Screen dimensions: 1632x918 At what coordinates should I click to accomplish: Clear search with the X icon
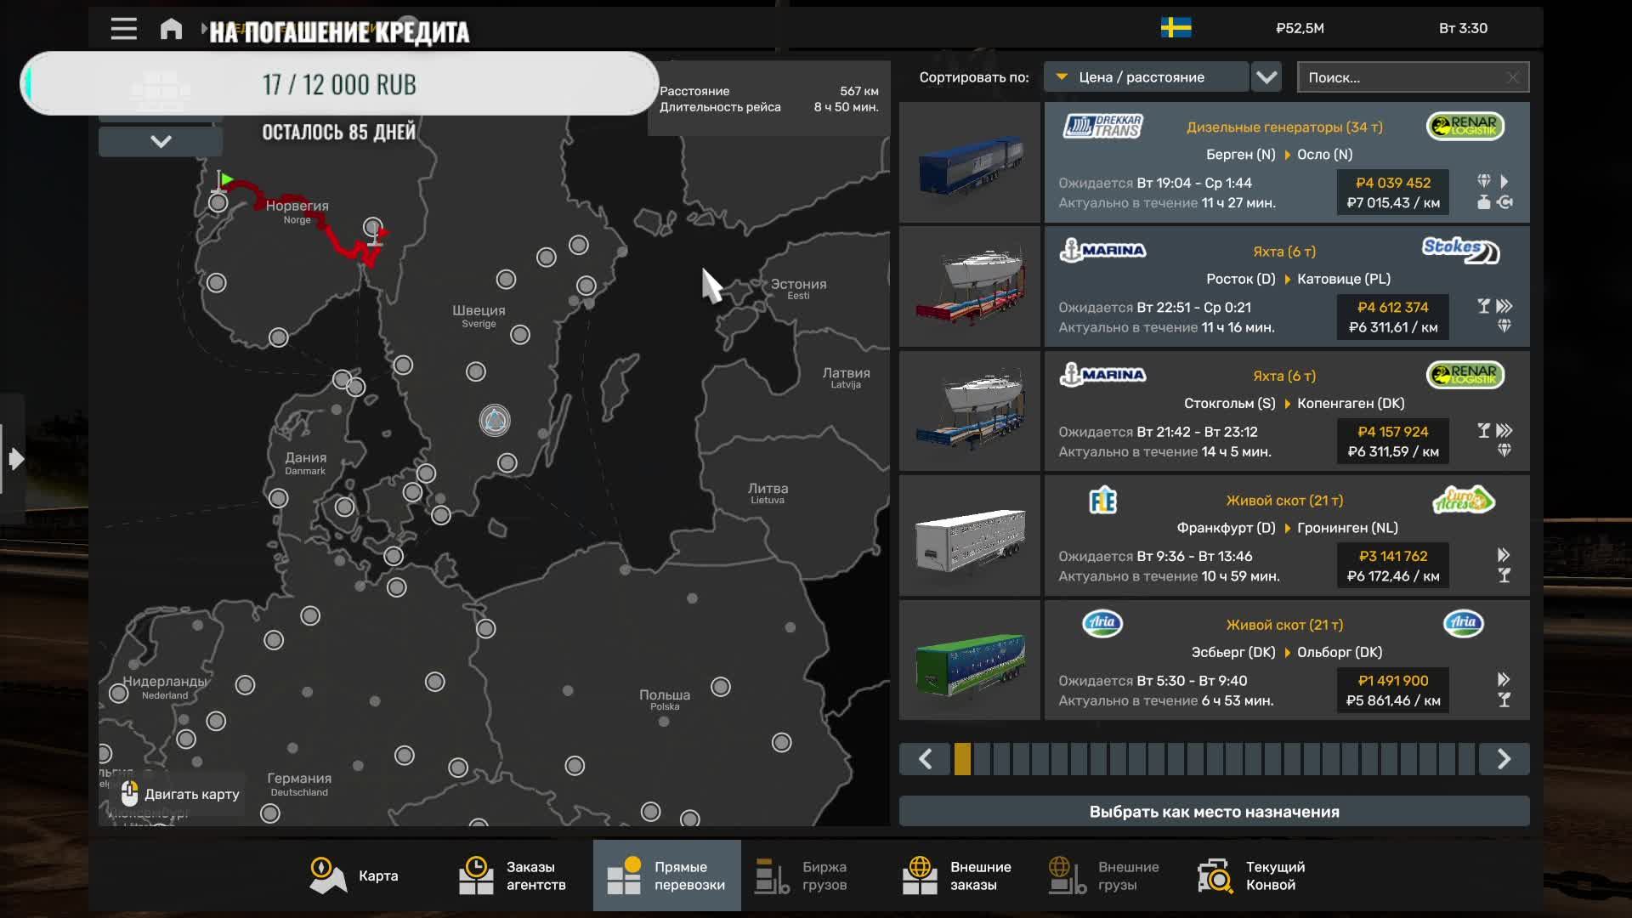coord(1512,77)
